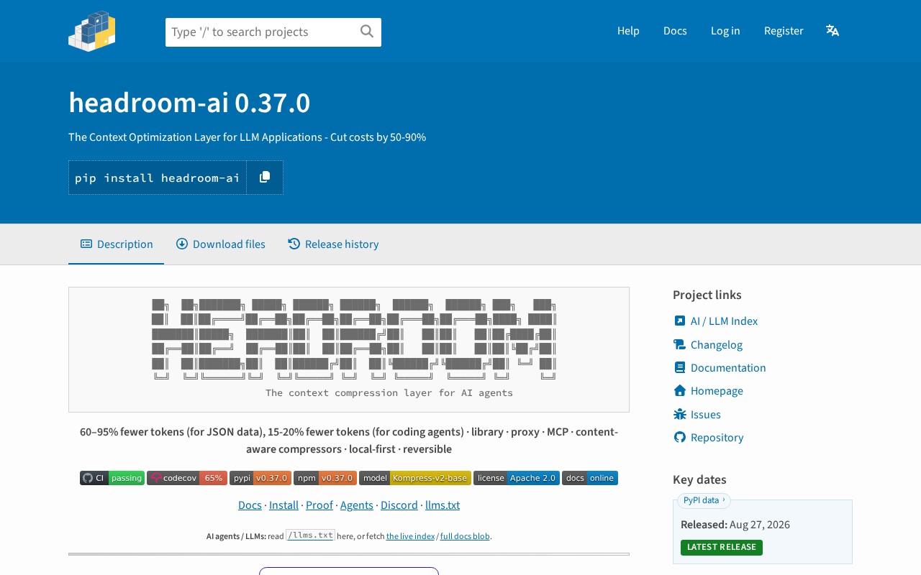Click the AI / LLM Index link icon
This screenshot has width=921, height=575.
point(680,321)
